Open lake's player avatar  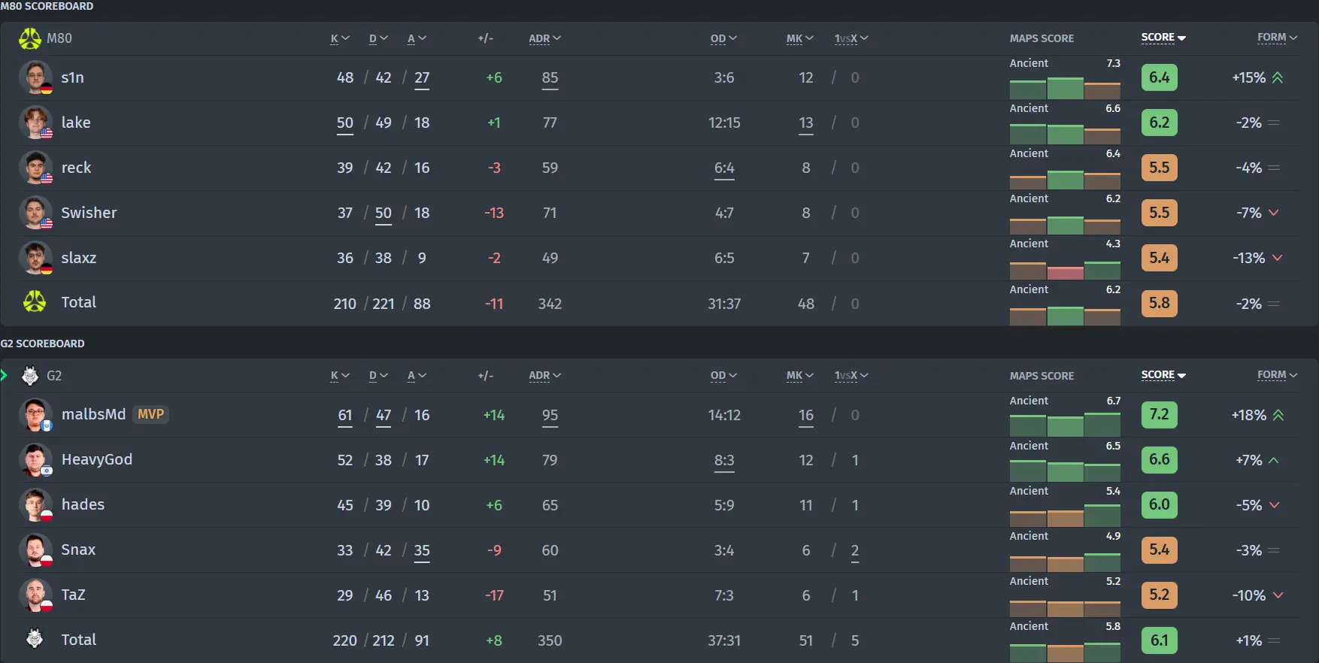point(35,123)
